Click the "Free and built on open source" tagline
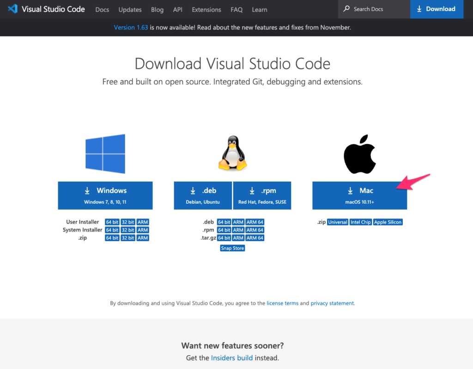Screen dimensions: 473x369 pyautogui.click(x=232, y=82)
